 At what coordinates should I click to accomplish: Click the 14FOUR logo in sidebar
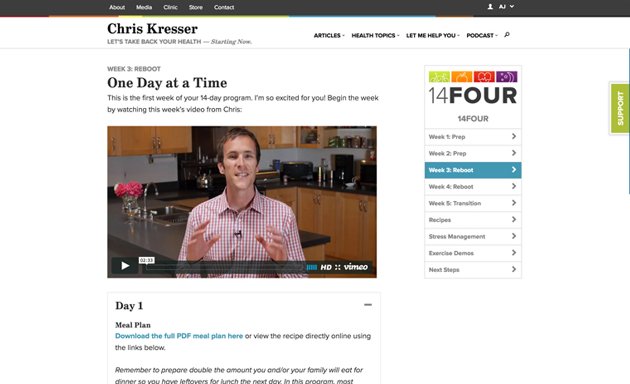click(x=473, y=88)
